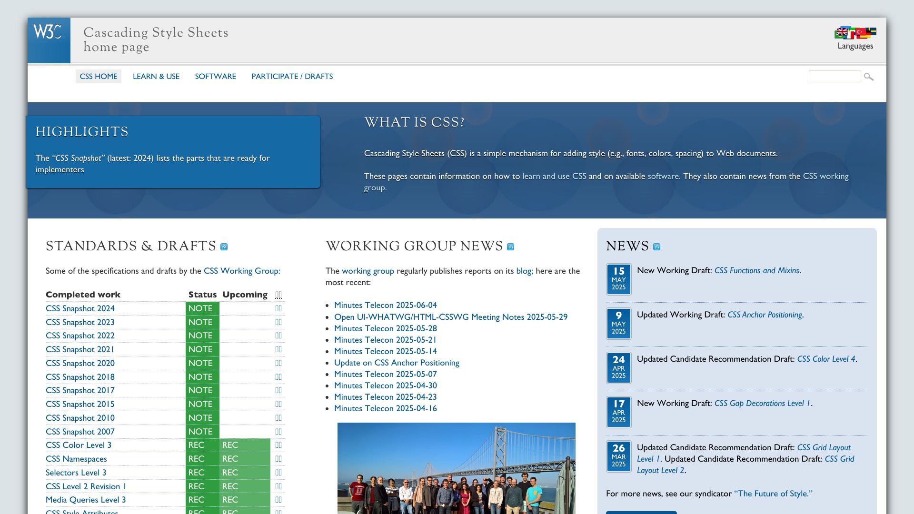This screenshot has width=914, height=514.
Task: Click the icon in CSS Snapshot 2023 row
Action: [x=278, y=322]
